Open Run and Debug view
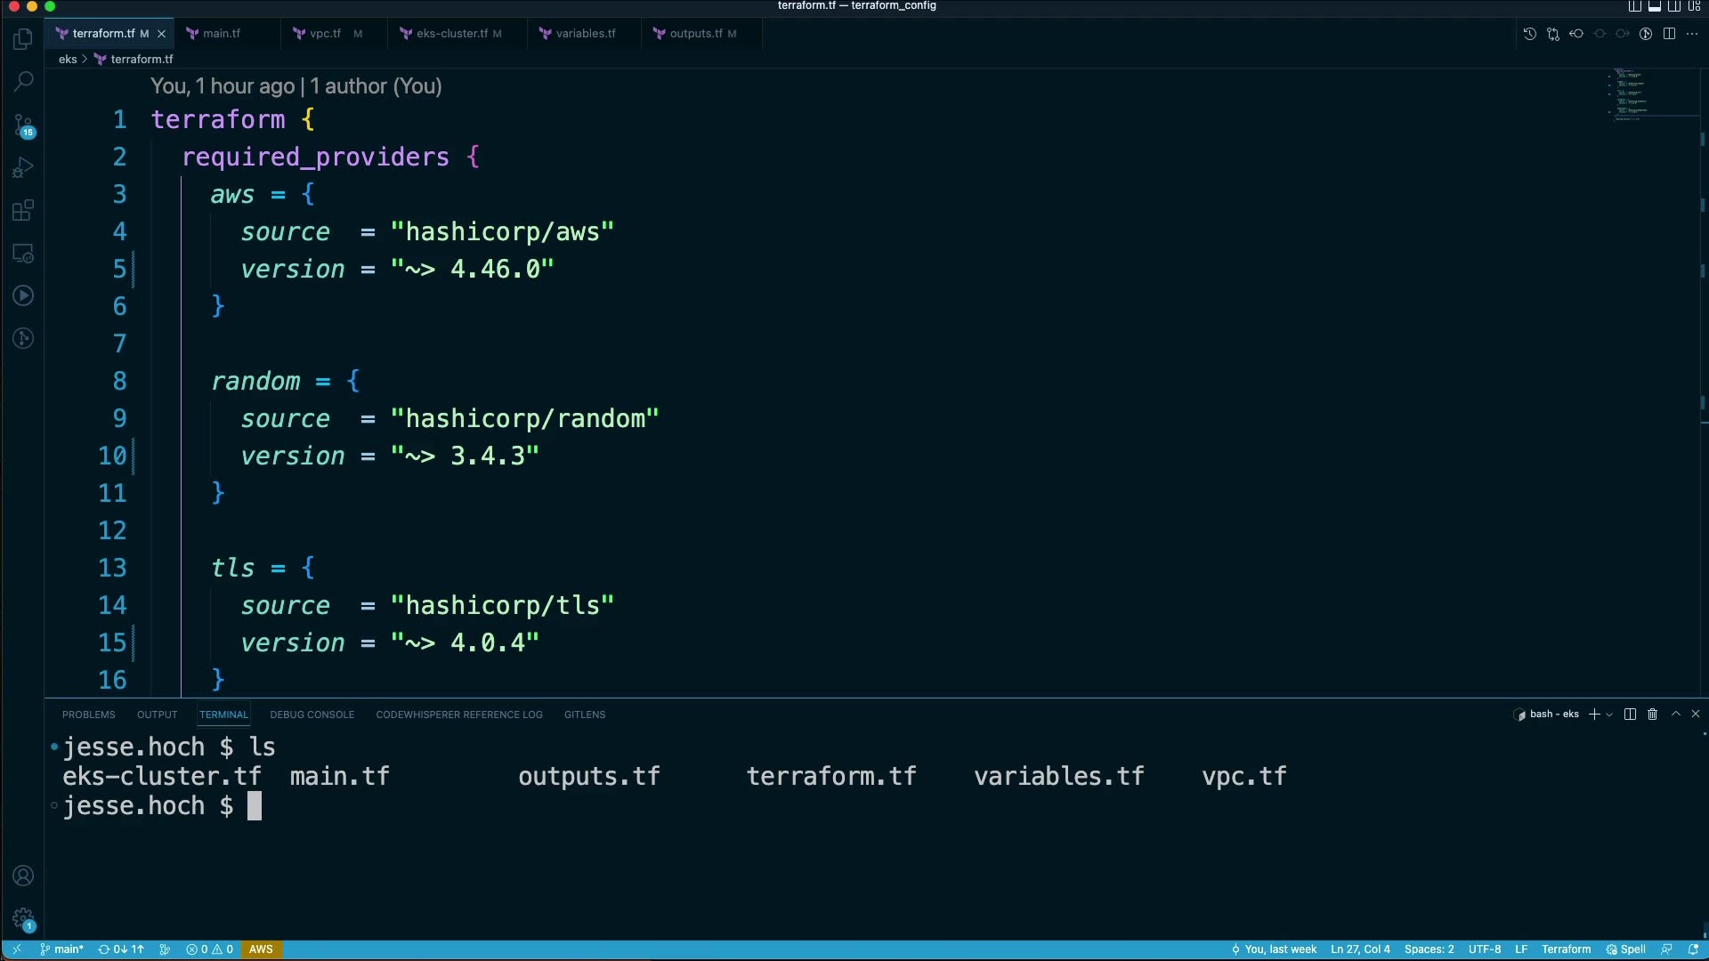 [x=23, y=168]
